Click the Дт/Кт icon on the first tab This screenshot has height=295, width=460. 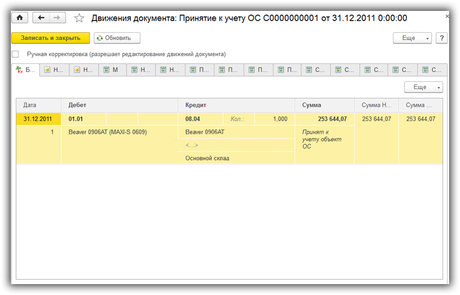coord(20,70)
